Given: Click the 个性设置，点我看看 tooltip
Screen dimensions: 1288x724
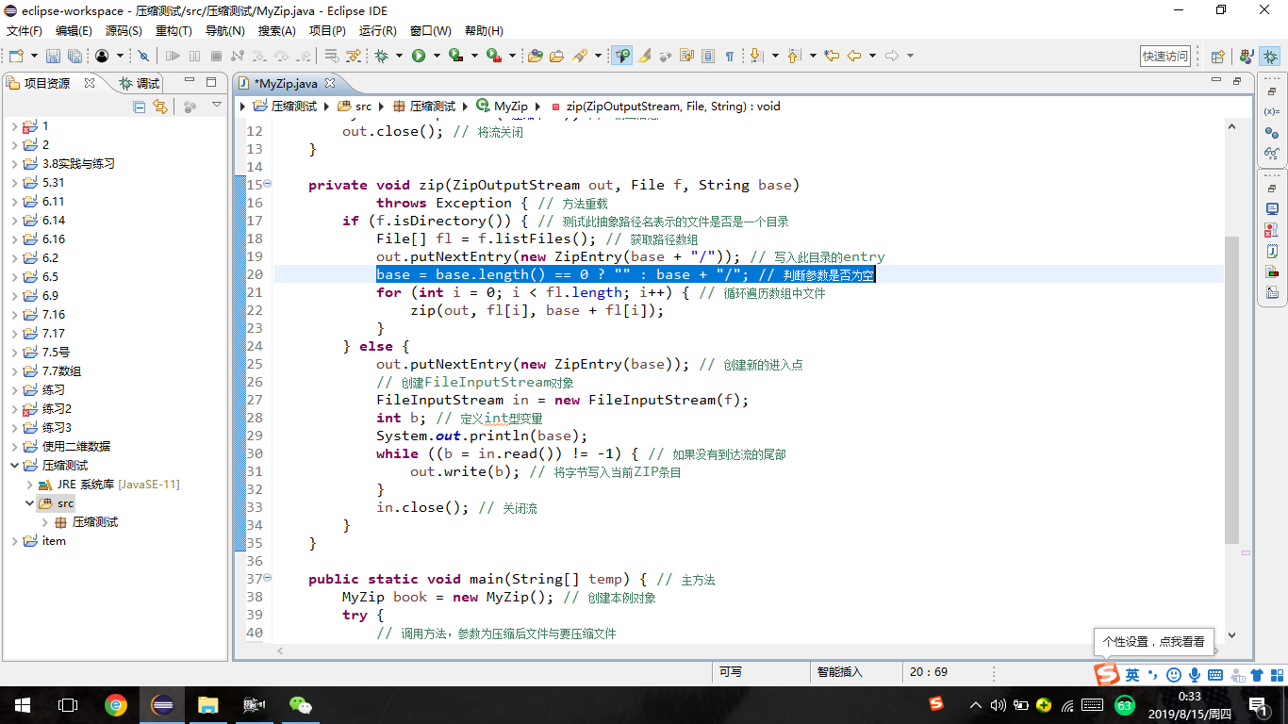Looking at the screenshot, I should (1154, 641).
